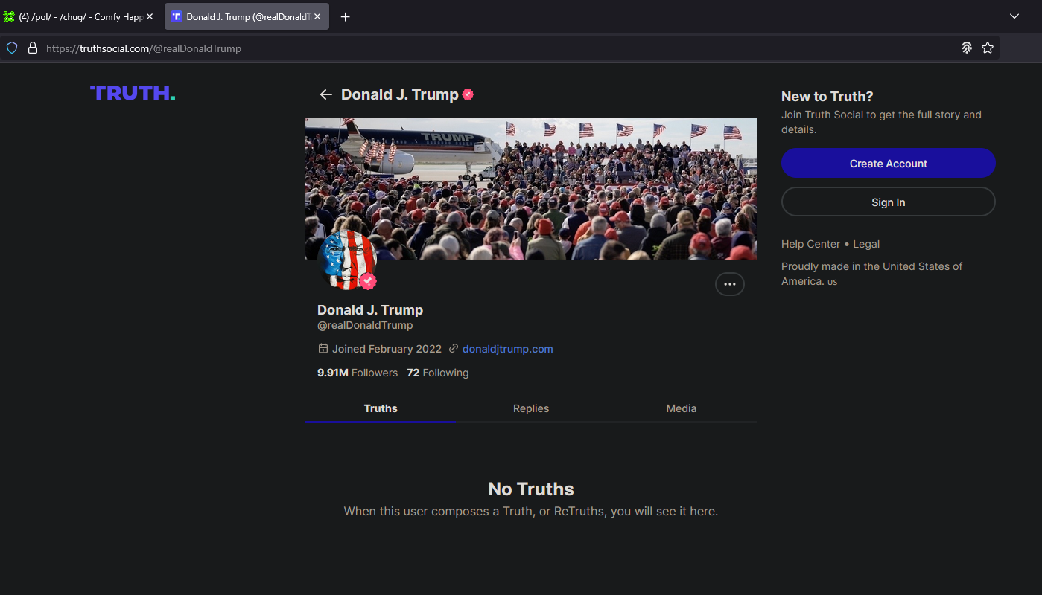Viewport: 1042px width, 595px height.
Task: Expand the list-all-tabs chevron dropdown
Action: (1014, 16)
